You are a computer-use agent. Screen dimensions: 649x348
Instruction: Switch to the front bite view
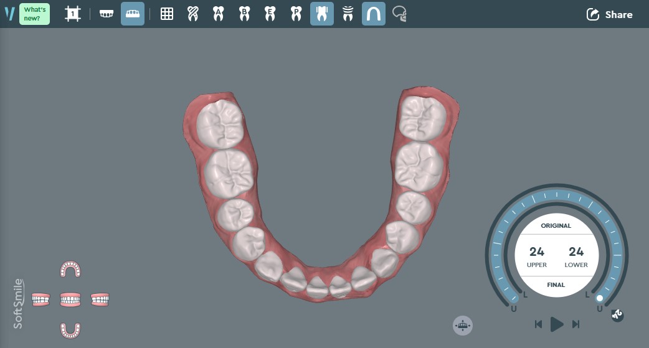(70, 300)
